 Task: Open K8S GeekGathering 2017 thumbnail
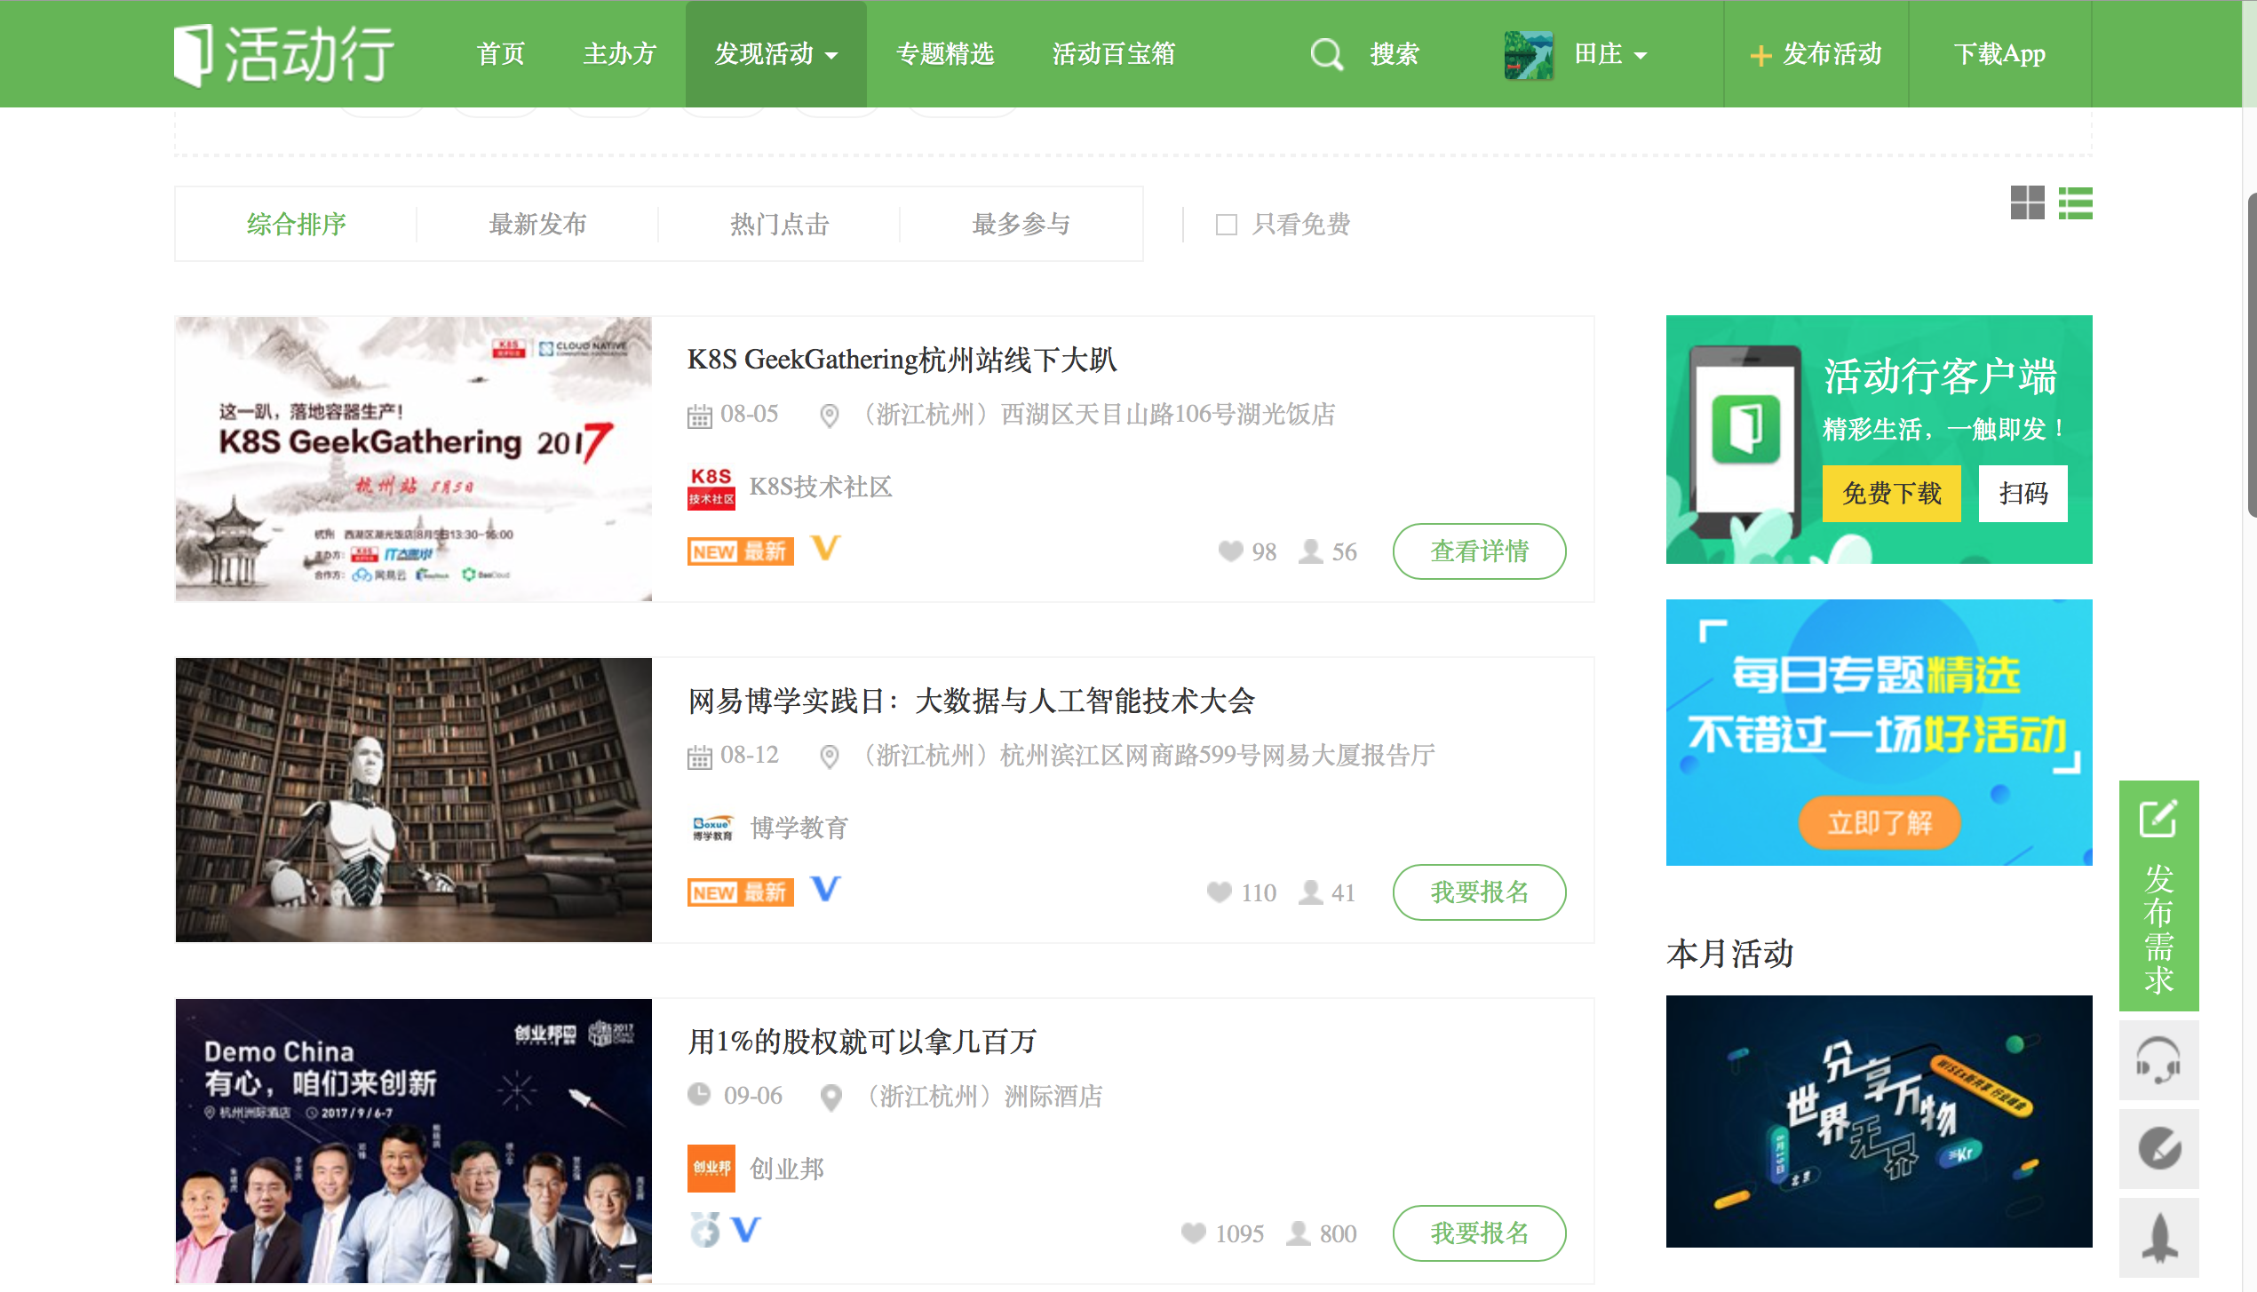tap(413, 459)
